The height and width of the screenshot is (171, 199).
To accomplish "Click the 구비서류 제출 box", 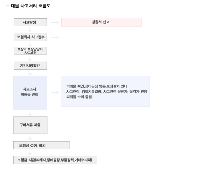I will coord(30,125).
